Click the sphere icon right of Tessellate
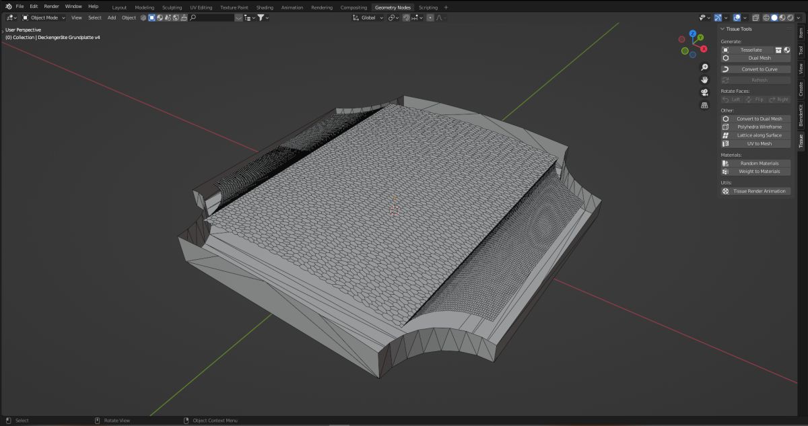 [x=786, y=50]
